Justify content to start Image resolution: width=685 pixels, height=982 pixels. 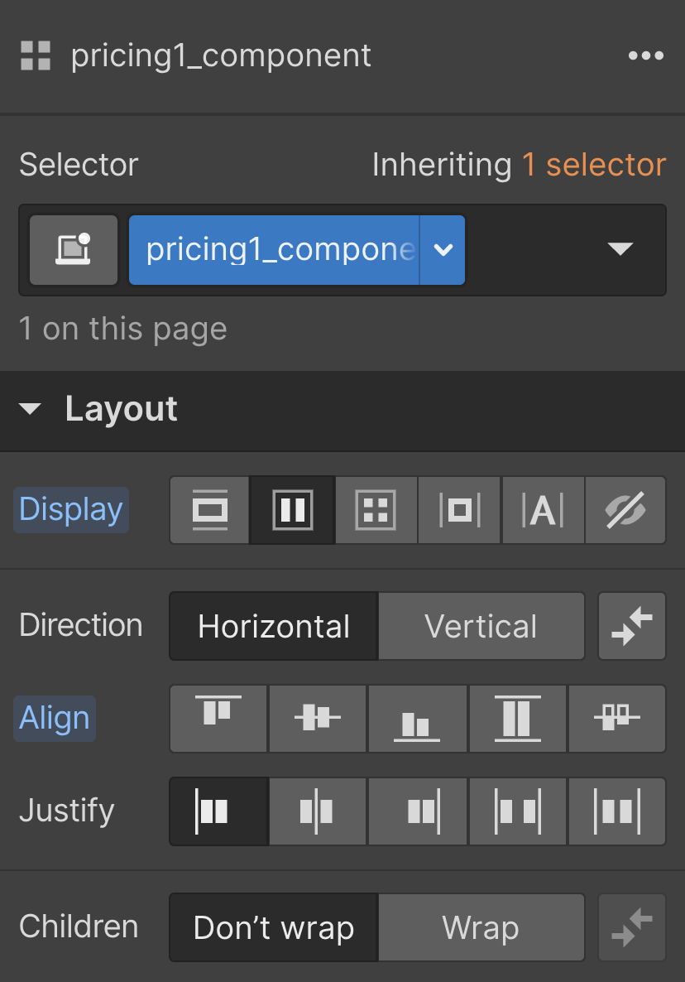tap(218, 811)
